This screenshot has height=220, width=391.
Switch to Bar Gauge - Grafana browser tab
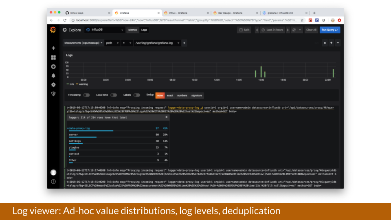pyautogui.click(x=232, y=13)
